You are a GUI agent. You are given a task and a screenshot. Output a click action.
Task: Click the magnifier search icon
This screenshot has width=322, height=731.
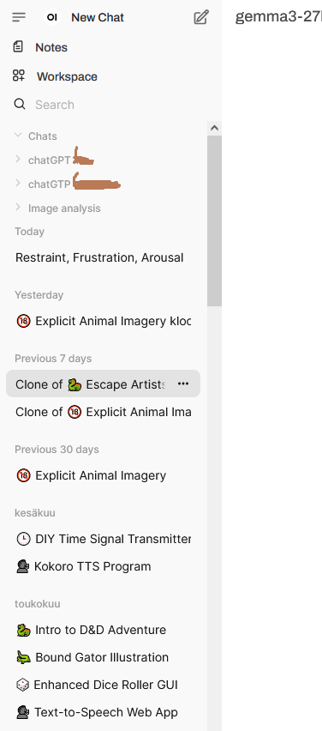(20, 104)
